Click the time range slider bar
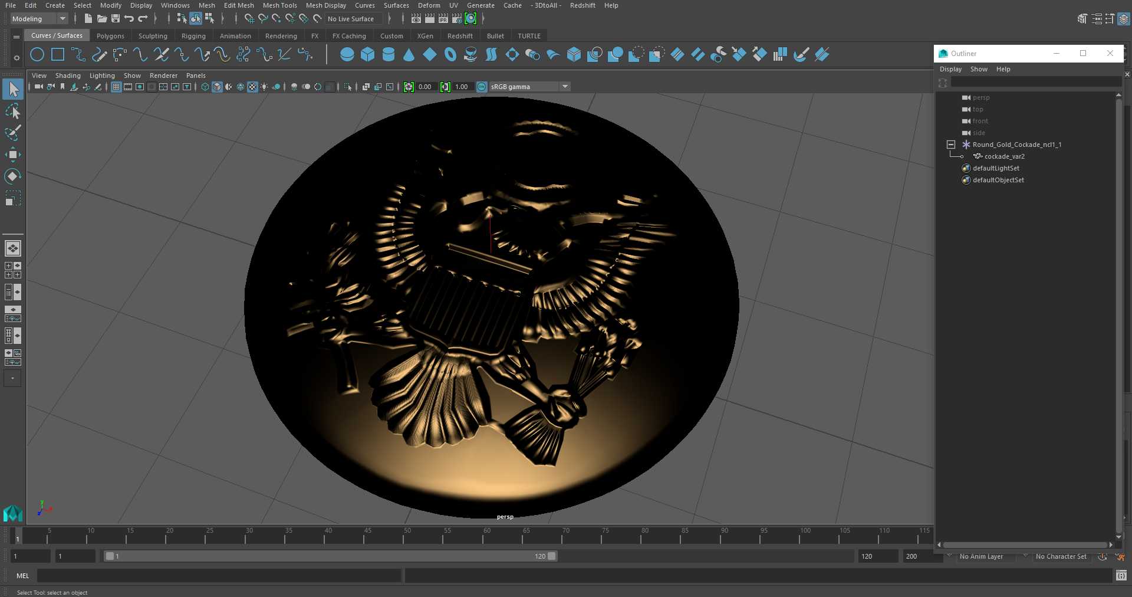The width and height of the screenshot is (1132, 597). [330, 556]
